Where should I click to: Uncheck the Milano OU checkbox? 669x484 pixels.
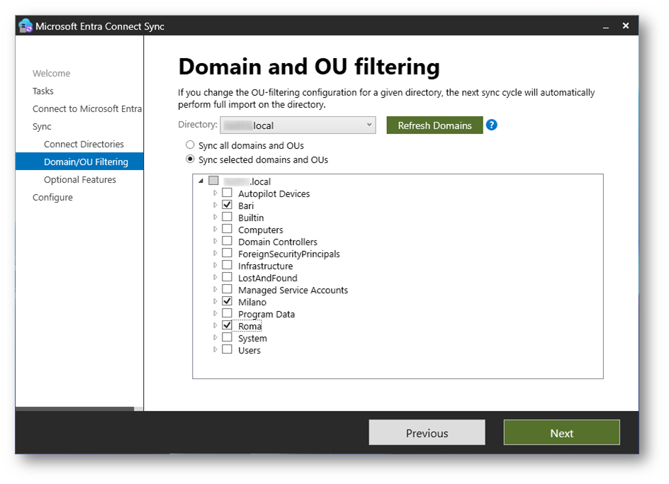tap(227, 301)
